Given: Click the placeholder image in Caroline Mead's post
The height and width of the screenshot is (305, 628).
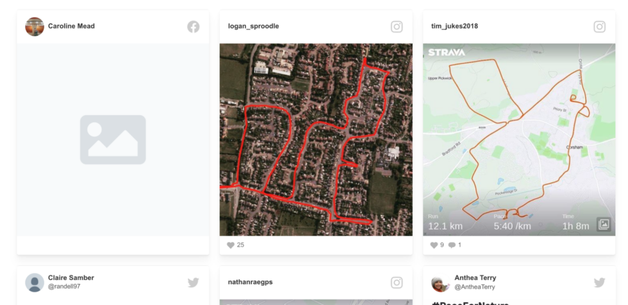Looking at the screenshot, I should tap(113, 139).
